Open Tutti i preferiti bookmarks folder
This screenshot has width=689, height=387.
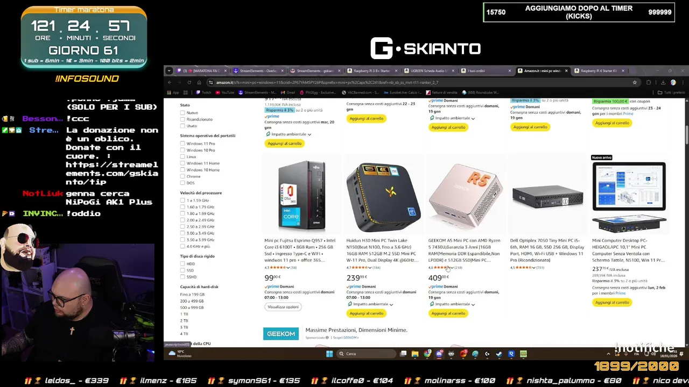pyautogui.click(x=671, y=92)
